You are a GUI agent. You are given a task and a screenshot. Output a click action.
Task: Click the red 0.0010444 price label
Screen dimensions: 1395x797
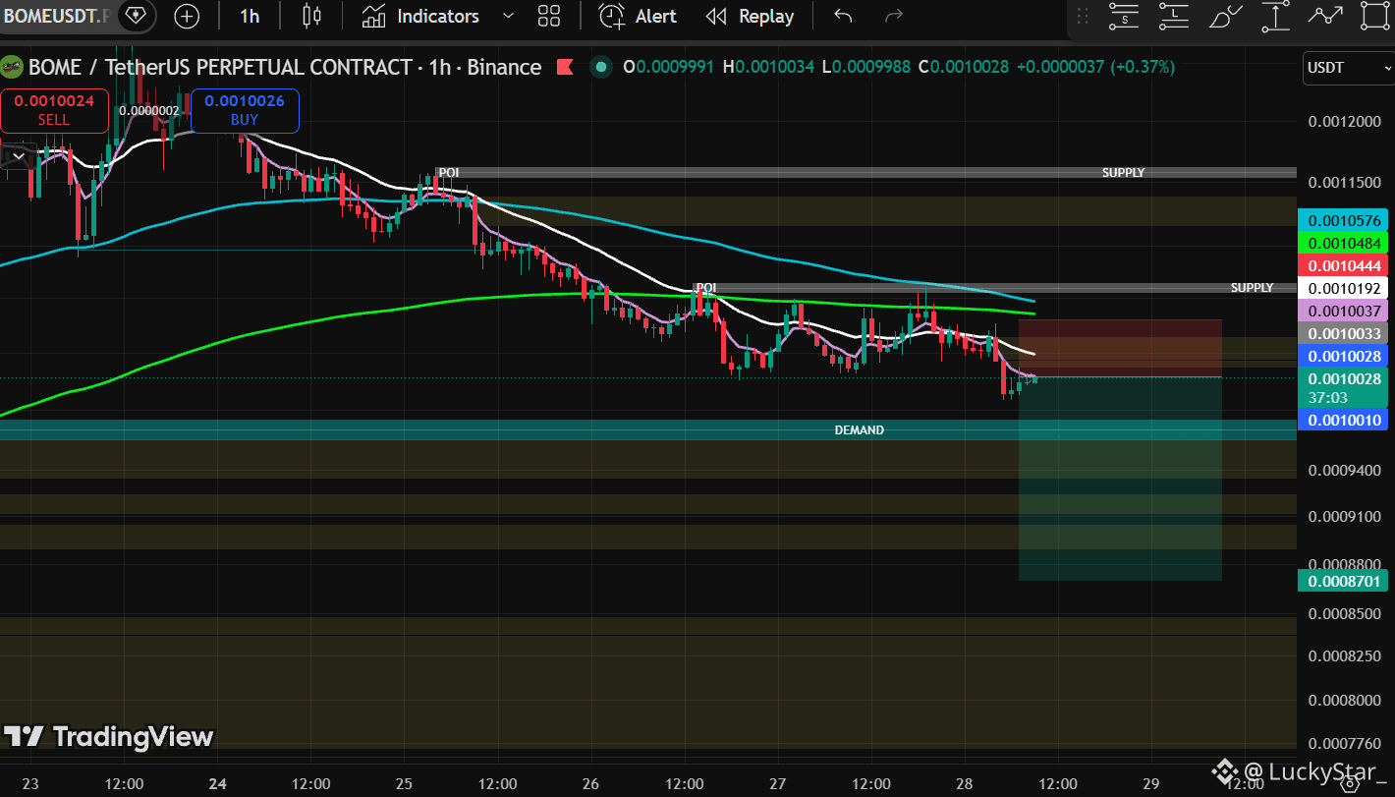tap(1341, 265)
